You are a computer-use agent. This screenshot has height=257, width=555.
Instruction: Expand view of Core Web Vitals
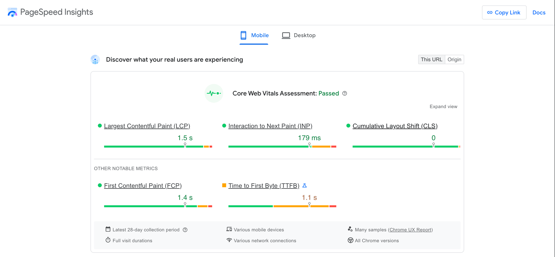pyautogui.click(x=443, y=107)
